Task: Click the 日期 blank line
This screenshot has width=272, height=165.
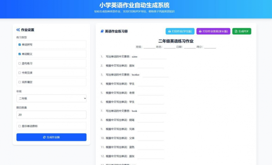Action: [189, 47]
